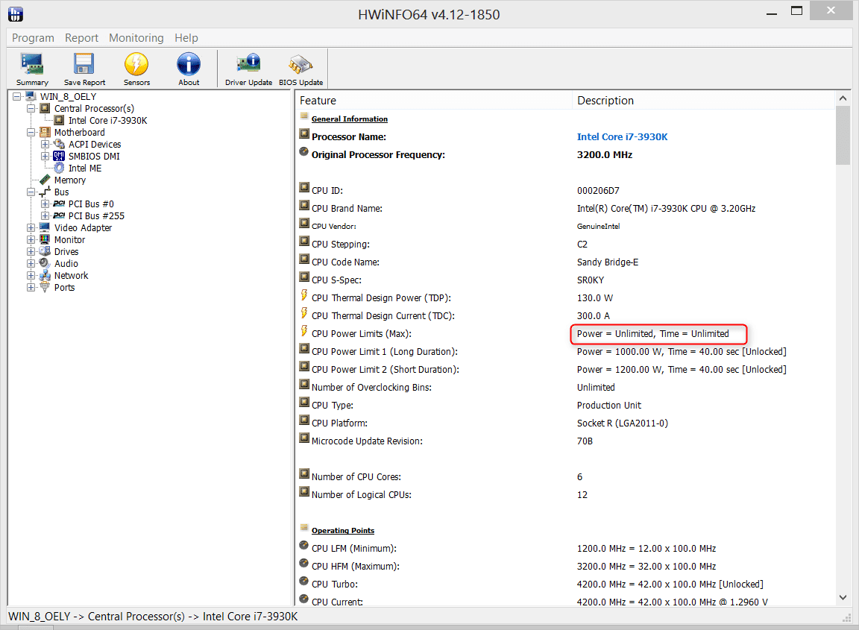This screenshot has width=859, height=630.
Task: Expand the ACPI Devices node
Action: click(x=45, y=144)
